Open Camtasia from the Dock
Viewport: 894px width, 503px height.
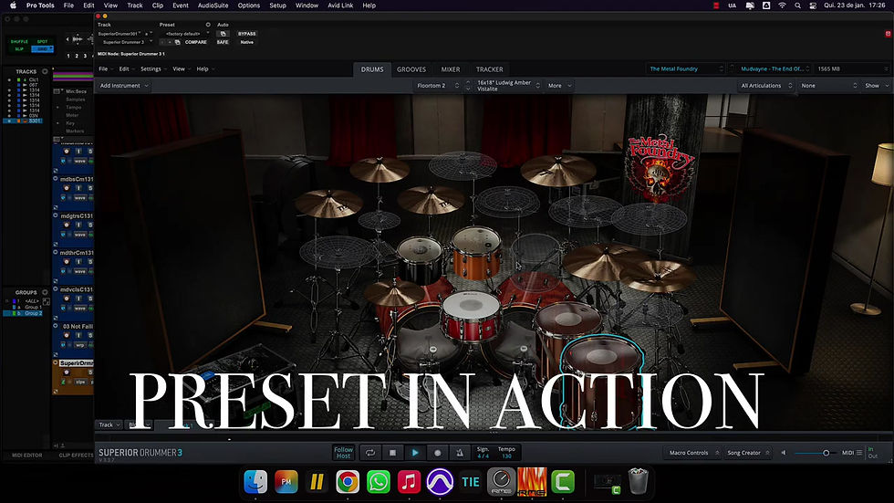point(563,482)
